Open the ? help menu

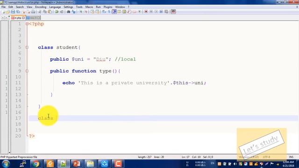[x=128, y=7]
